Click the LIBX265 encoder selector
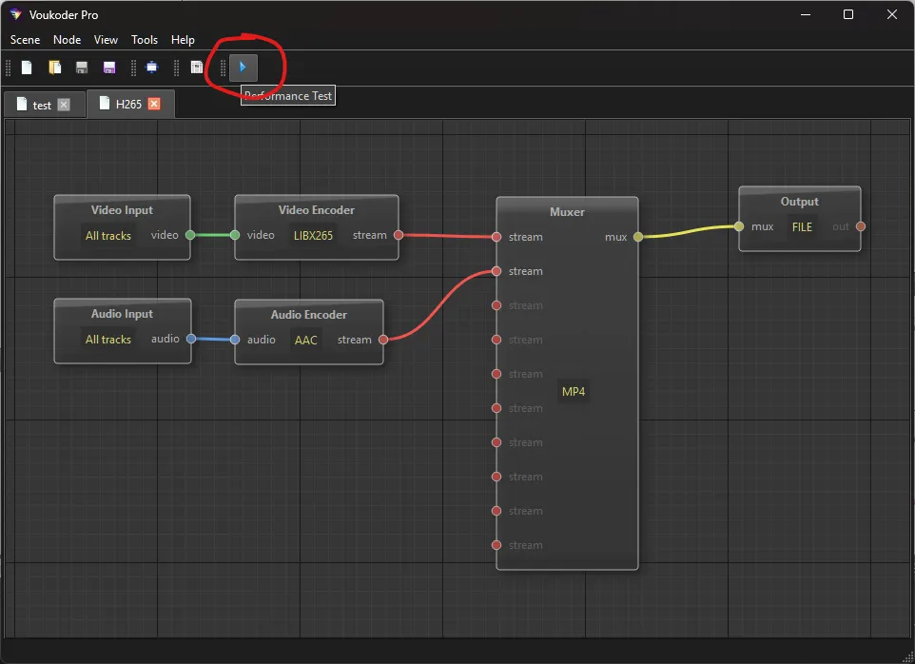 tap(313, 235)
